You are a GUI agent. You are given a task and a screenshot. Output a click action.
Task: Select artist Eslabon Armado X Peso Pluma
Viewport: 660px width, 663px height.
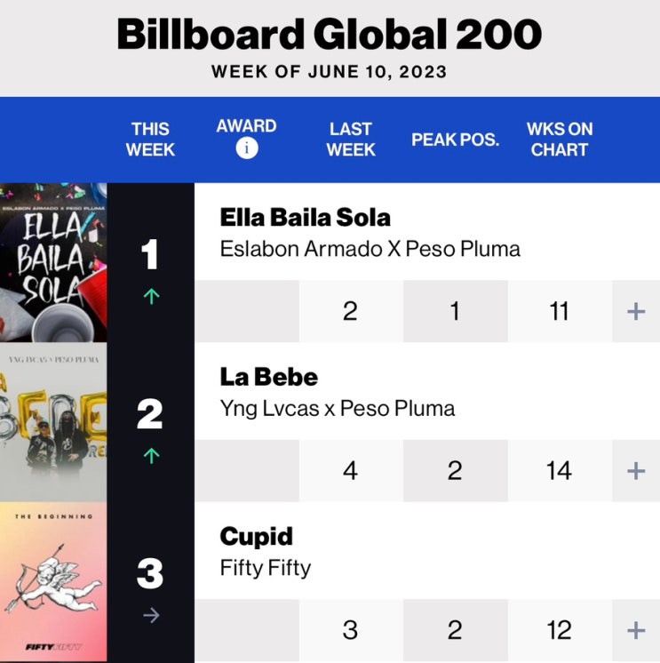pyautogui.click(x=370, y=249)
